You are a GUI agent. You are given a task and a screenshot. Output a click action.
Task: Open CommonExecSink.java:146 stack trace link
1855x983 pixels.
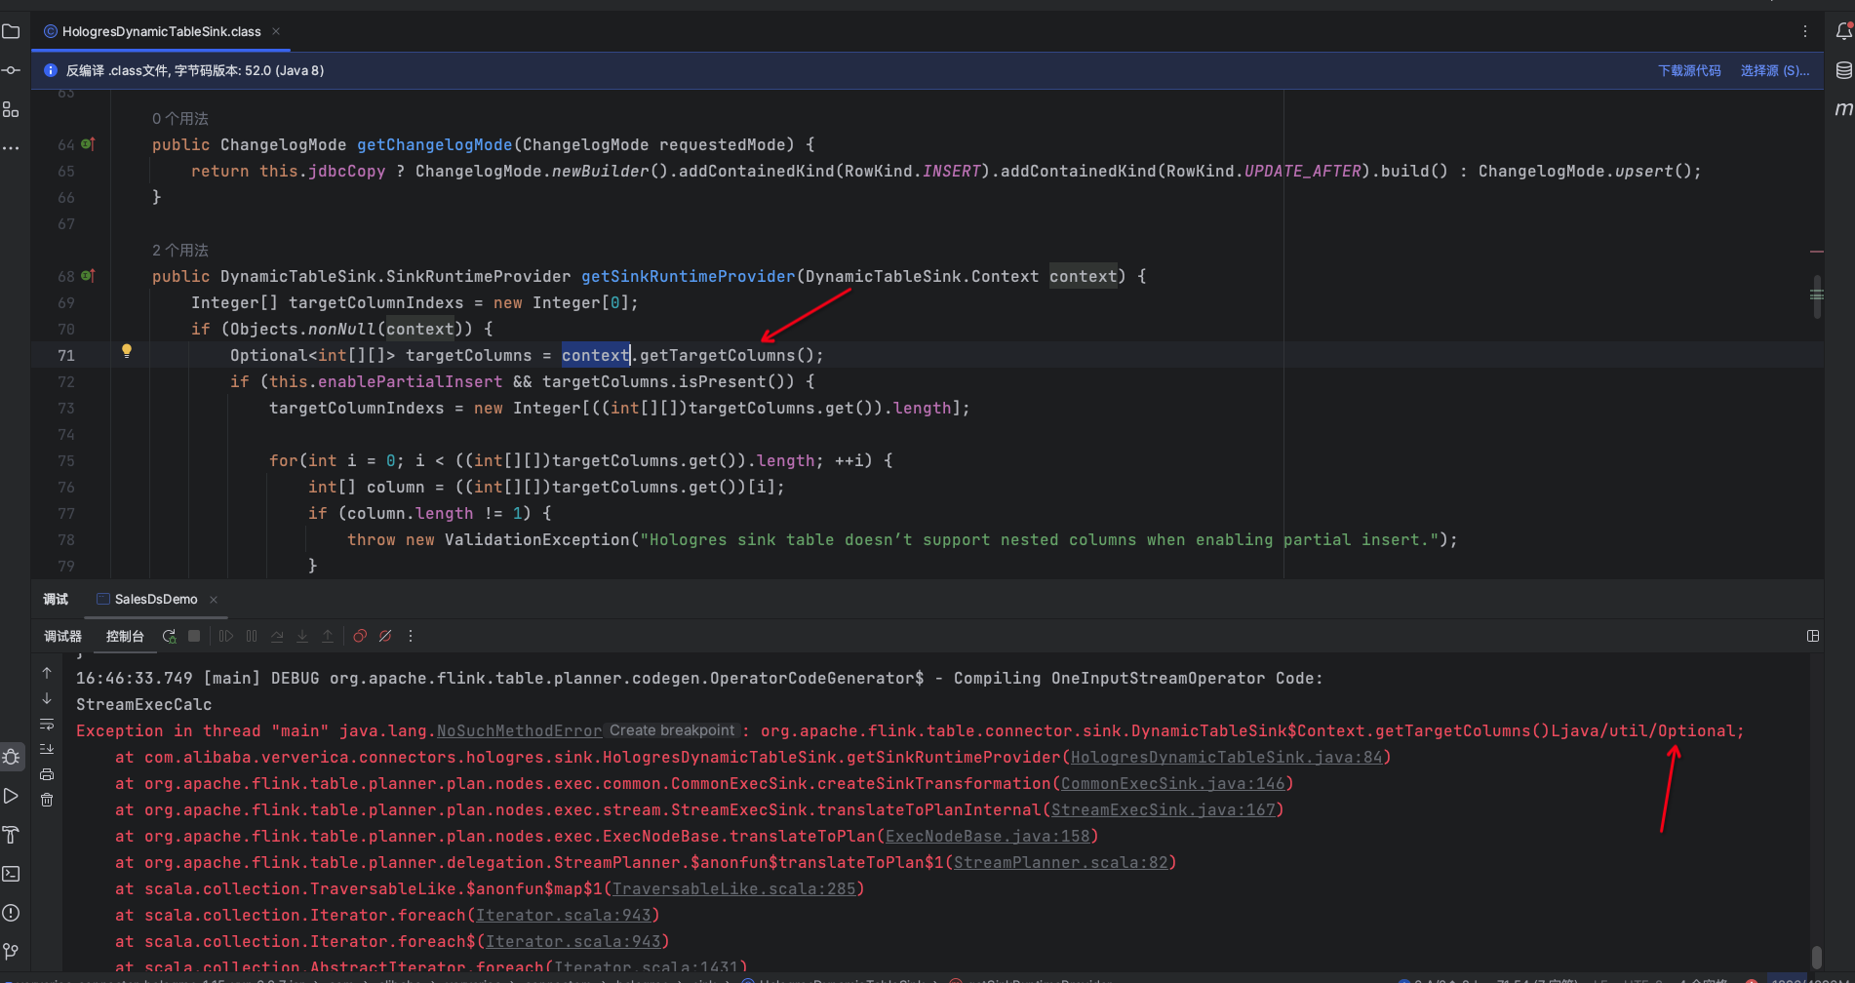pos(1172,783)
